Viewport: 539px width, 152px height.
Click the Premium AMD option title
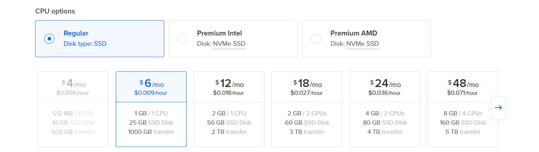point(354,33)
